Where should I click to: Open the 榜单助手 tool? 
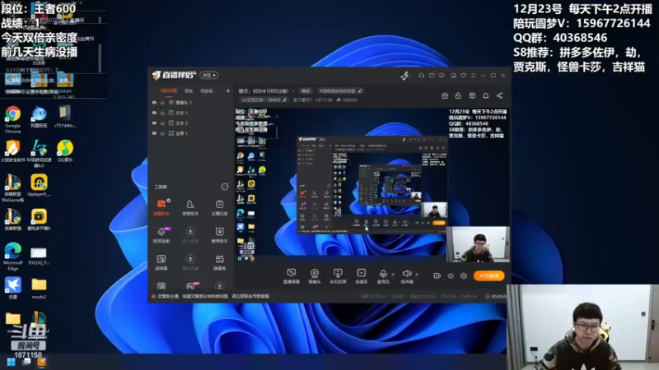click(219, 235)
